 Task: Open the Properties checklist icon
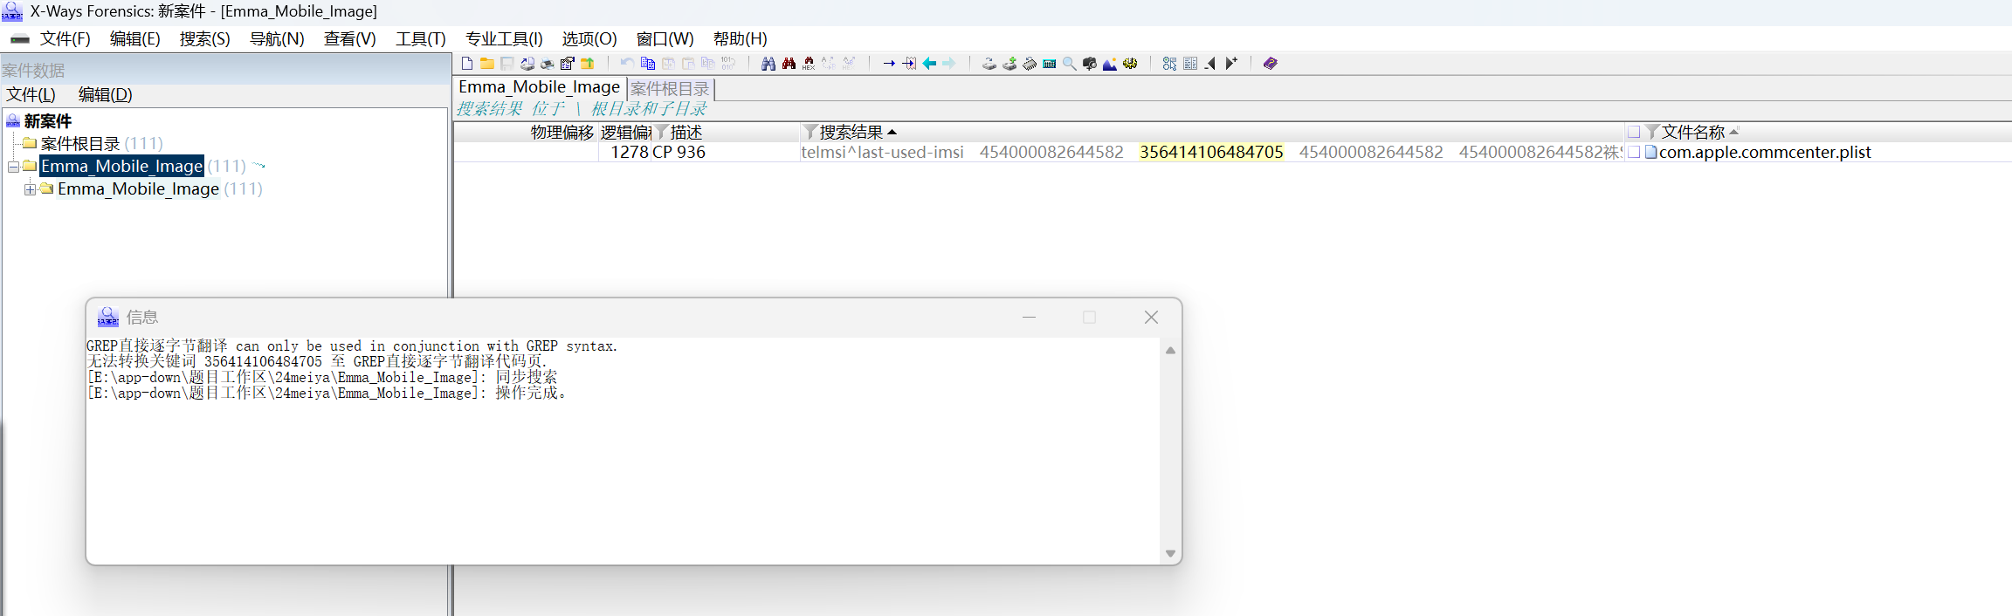pyautogui.click(x=568, y=64)
